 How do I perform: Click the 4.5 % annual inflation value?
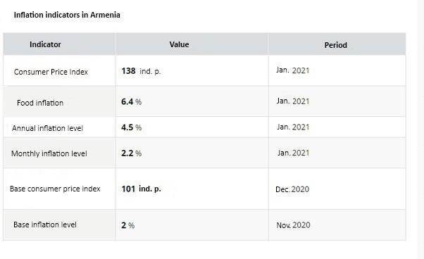click(132, 127)
